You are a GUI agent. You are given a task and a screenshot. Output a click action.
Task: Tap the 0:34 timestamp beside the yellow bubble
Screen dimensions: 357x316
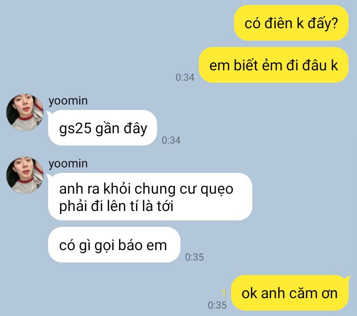pyautogui.click(x=185, y=77)
